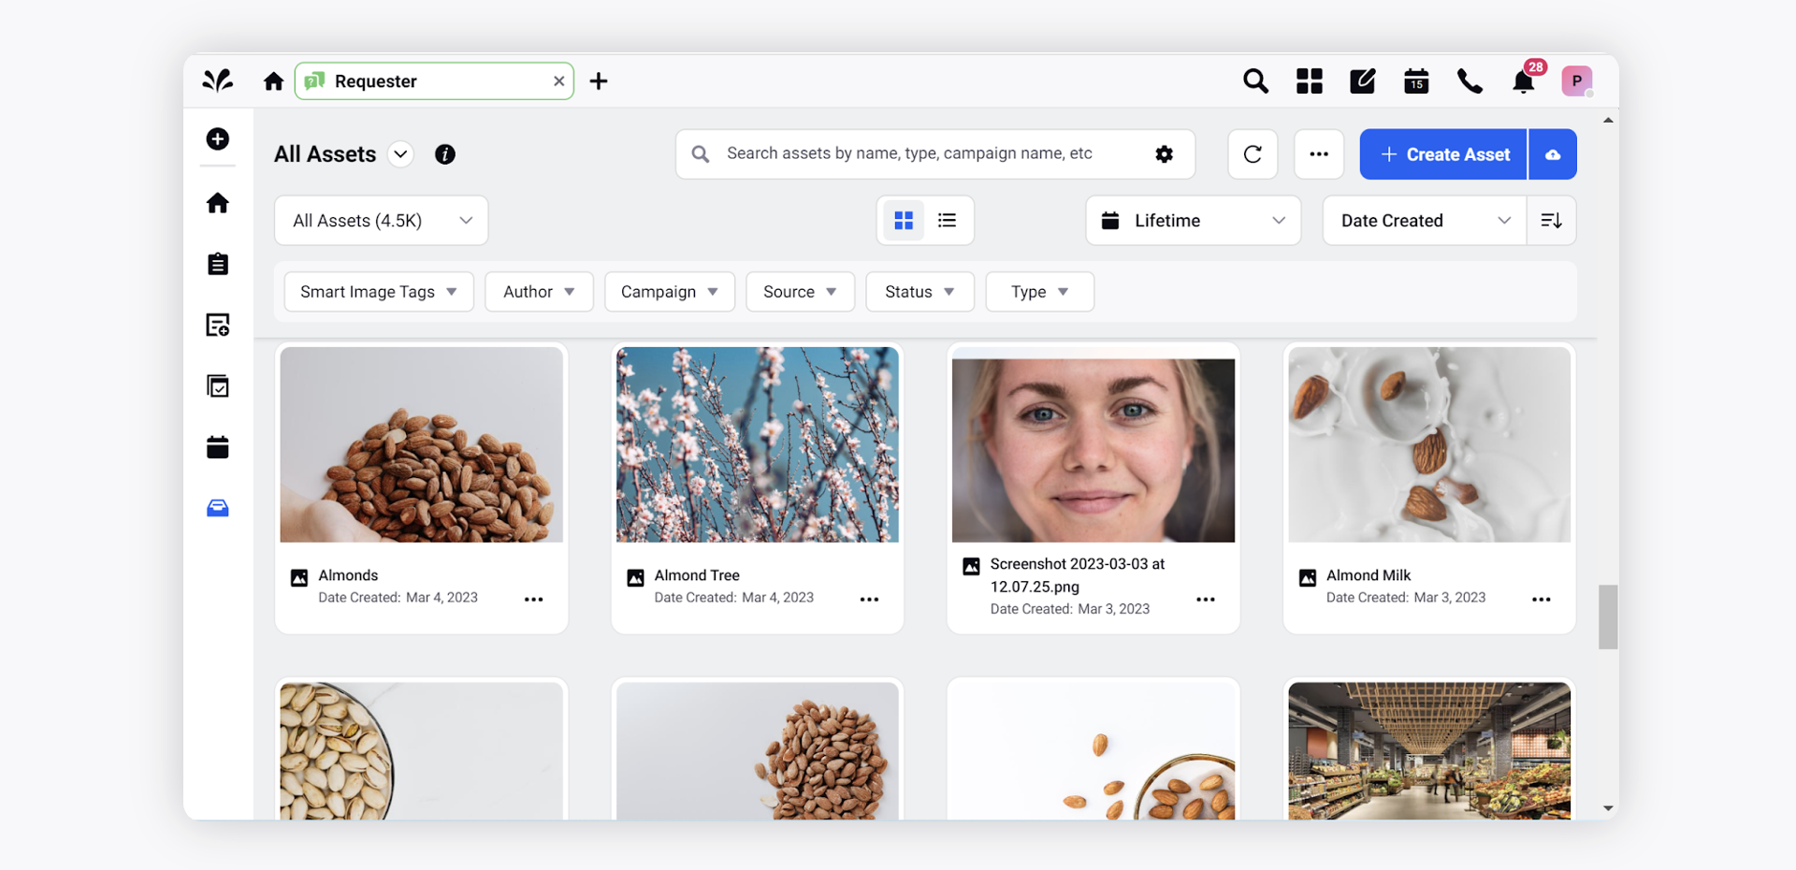Click Screenshot 2023-03-03 at 12.07.25.png name

click(1078, 575)
